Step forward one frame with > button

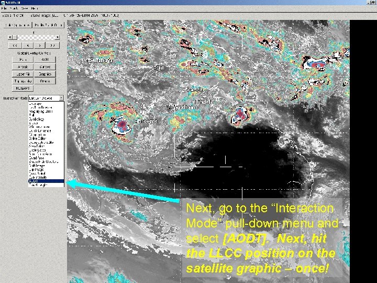point(39,45)
